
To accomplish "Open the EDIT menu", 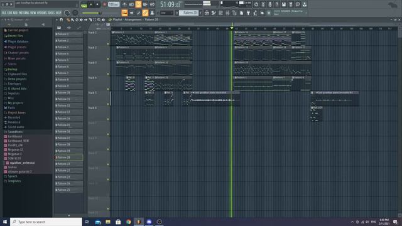I will point(9,13).
